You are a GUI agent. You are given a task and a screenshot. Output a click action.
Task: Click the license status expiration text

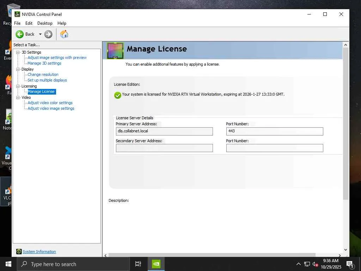click(203, 94)
